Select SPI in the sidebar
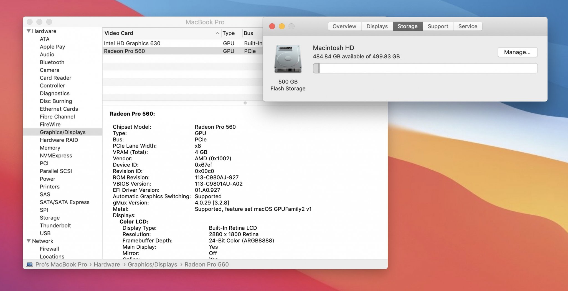This screenshot has width=568, height=291. (44, 210)
